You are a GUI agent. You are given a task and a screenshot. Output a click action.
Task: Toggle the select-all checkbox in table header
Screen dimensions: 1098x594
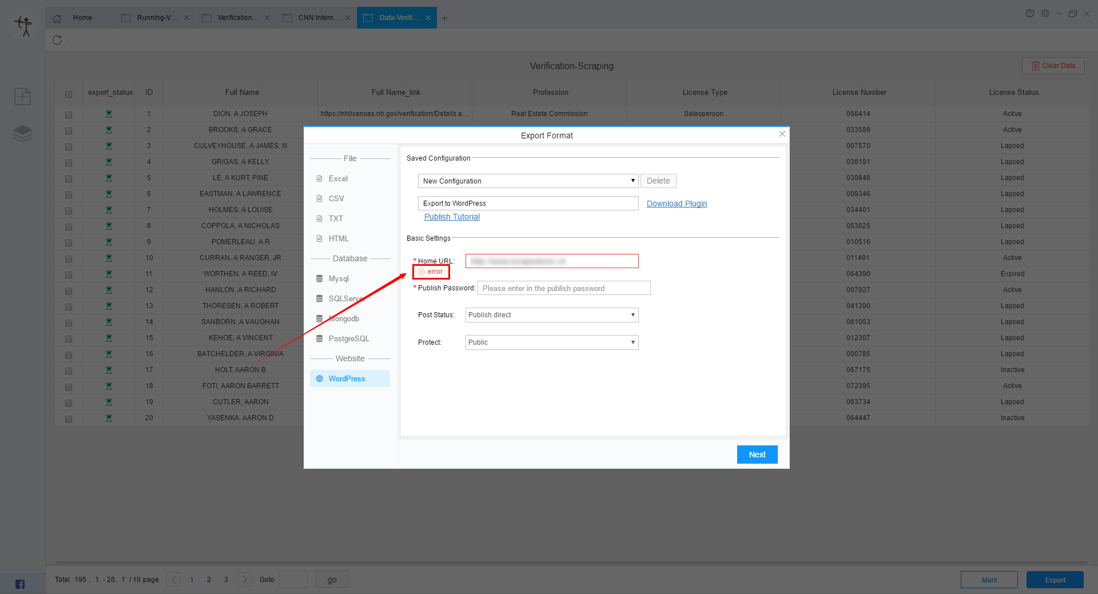69,94
